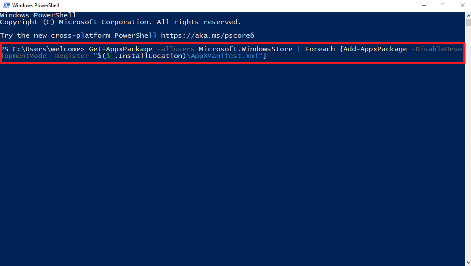The width and height of the screenshot is (471, 266).
Task: Click the https://aka.ms/pscore6 URL text
Action: point(208,36)
